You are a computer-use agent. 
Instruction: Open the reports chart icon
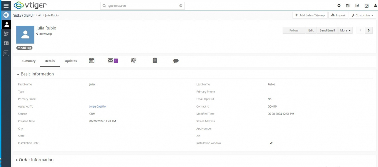pyautogui.click(x=357, y=6)
